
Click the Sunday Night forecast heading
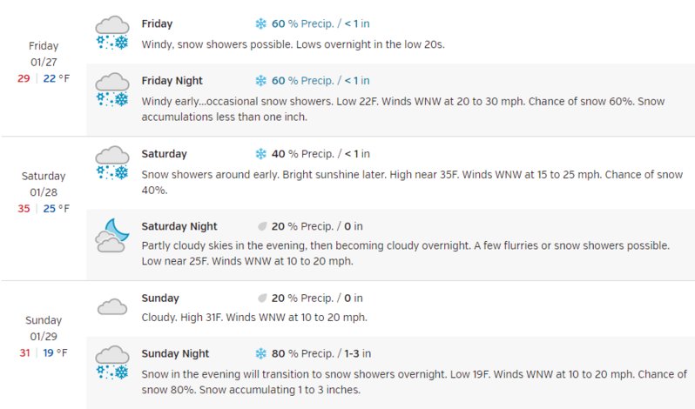175,353
